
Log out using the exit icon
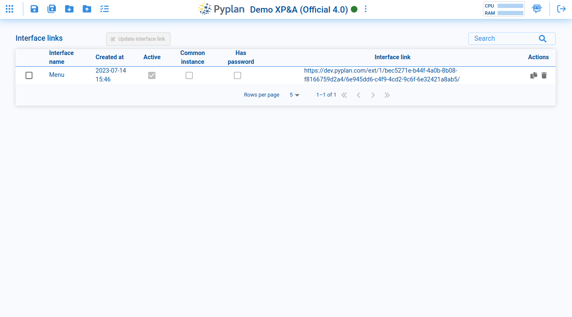(562, 9)
